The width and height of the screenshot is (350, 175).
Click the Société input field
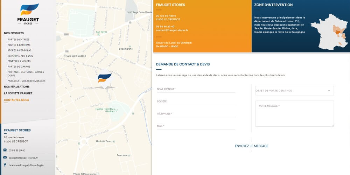point(196,101)
